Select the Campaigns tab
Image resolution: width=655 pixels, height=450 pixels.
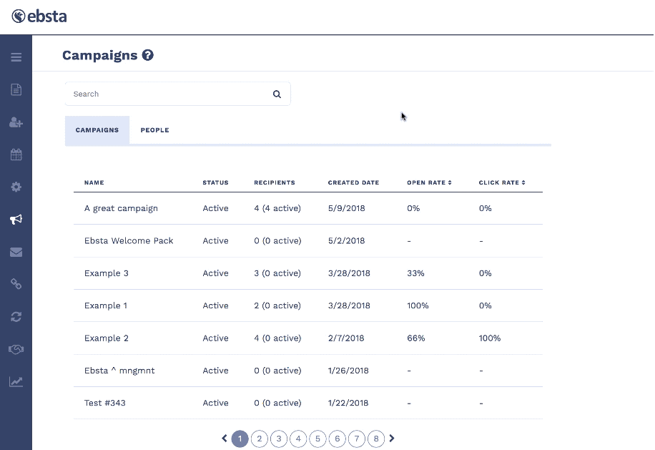(97, 130)
